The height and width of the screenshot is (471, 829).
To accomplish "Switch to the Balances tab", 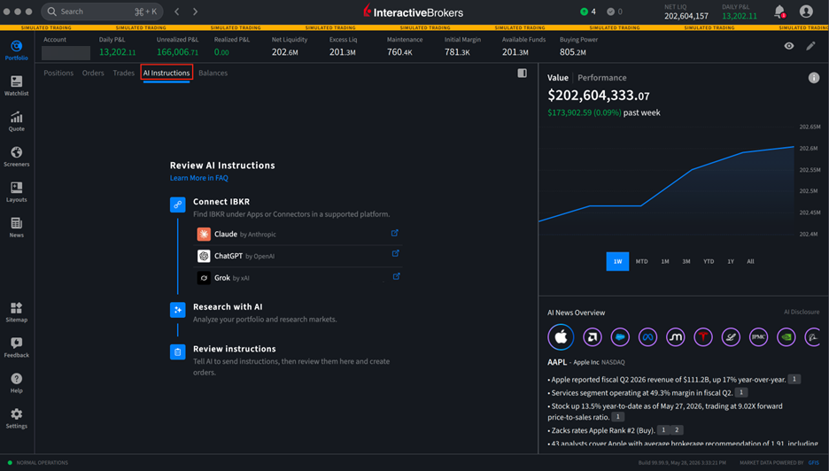I will (x=213, y=73).
